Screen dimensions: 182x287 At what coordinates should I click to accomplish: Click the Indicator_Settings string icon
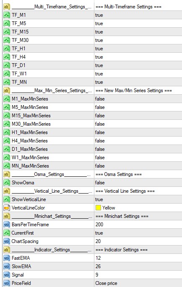click(7, 250)
